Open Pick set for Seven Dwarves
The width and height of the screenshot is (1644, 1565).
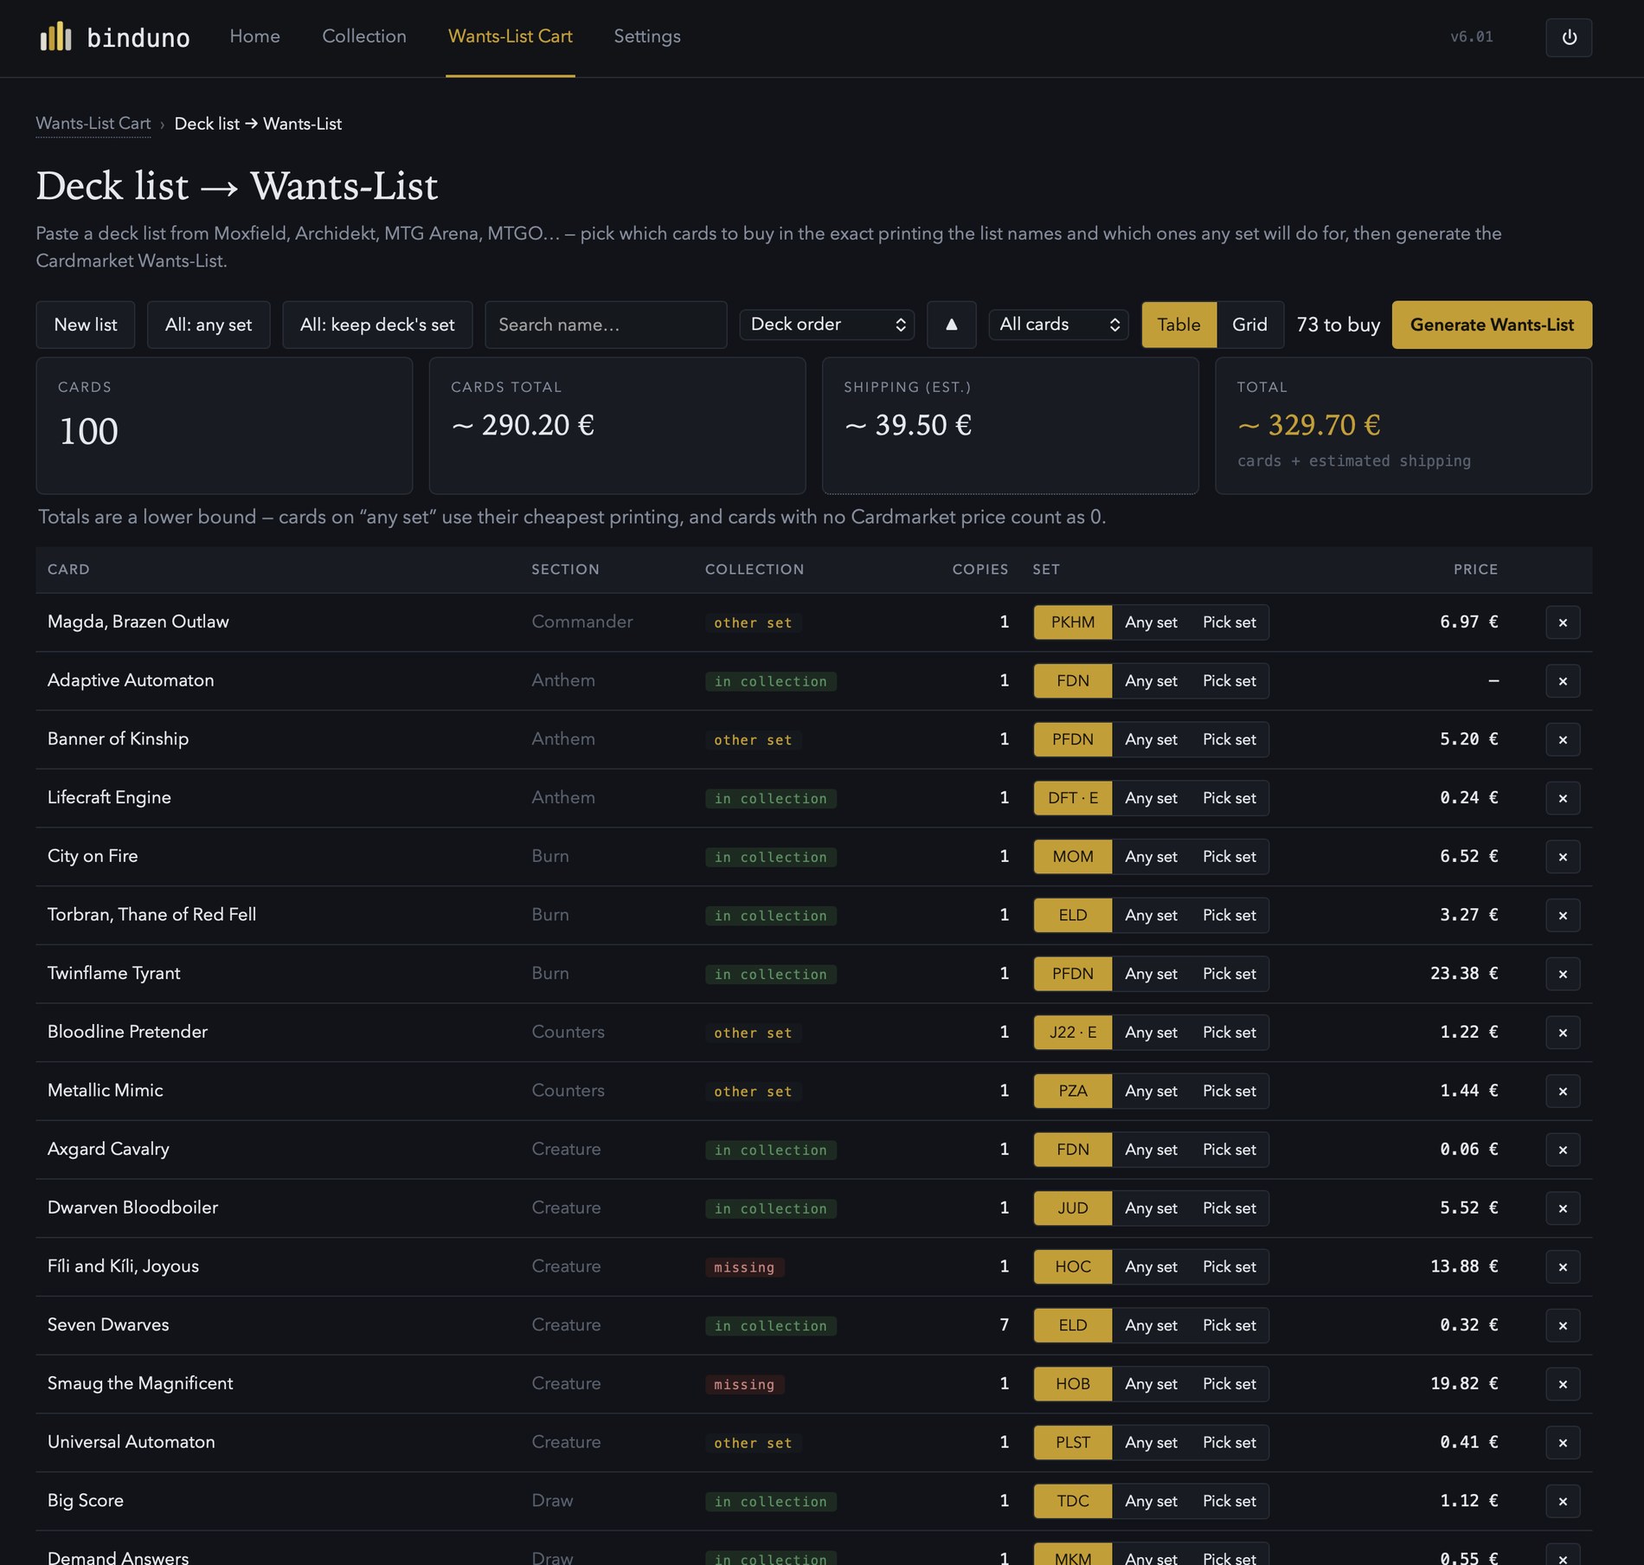(1230, 1325)
